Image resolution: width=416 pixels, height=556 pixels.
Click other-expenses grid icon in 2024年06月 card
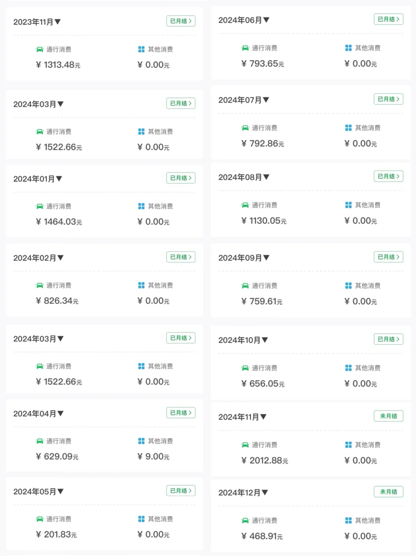point(348,48)
